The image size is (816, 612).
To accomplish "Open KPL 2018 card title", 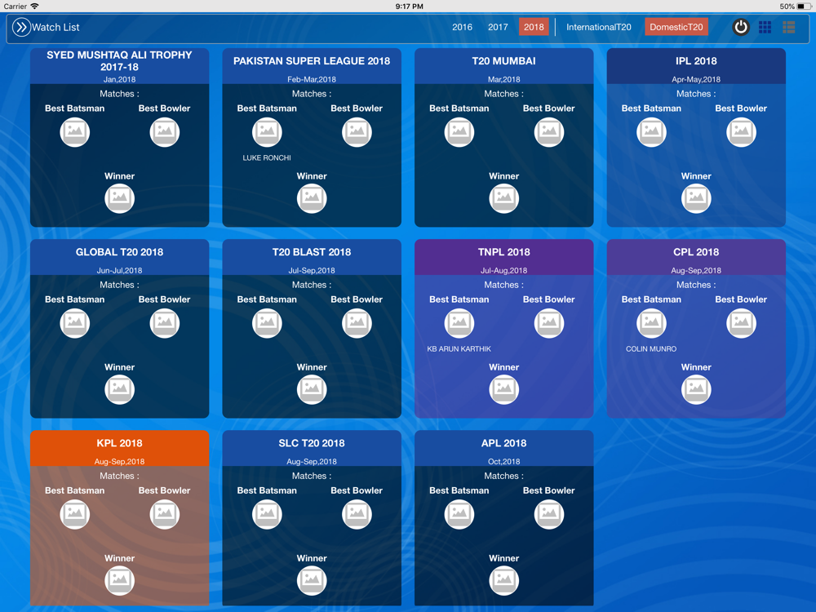I will (119, 443).
